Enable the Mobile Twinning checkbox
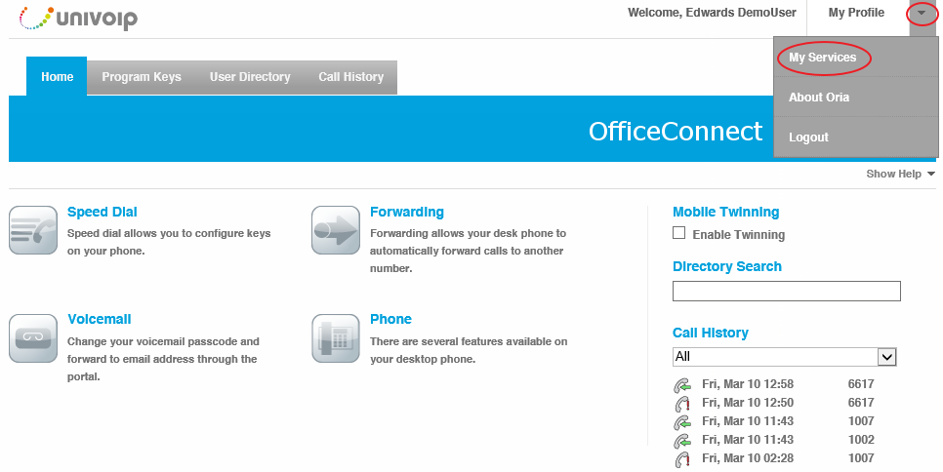This screenshot has height=472, width=943. 679,233
